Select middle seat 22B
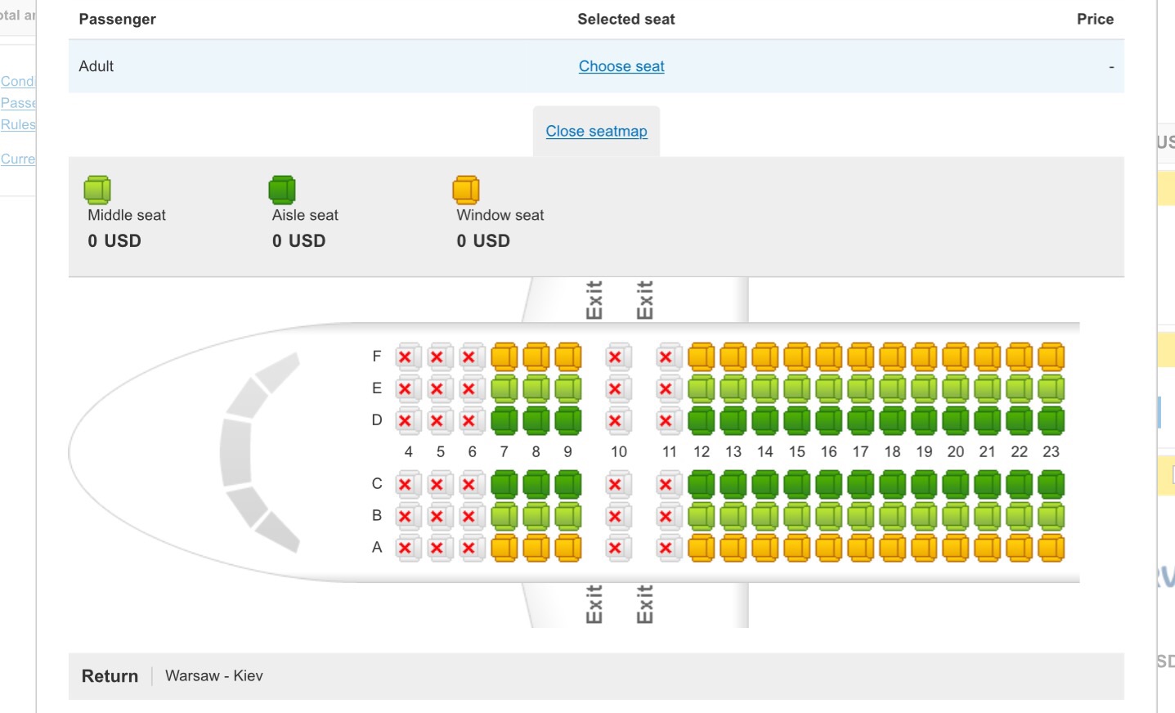Image resolution: width=1175 pixels, height=713 pixels. click(1019, 517)
